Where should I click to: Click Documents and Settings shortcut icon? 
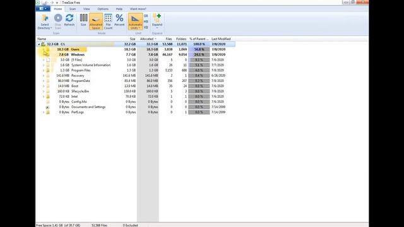tap(48, 107)
